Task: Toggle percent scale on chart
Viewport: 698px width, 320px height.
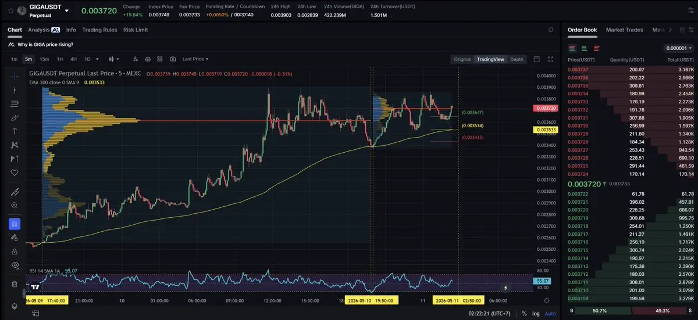Action: click(x=524, y=314)
